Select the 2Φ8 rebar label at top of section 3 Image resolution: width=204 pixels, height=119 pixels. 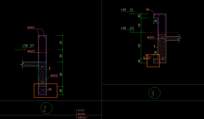pos(147,9)
